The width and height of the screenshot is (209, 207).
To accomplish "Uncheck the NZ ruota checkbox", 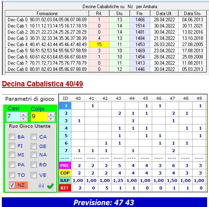I will tap(12, 185).
